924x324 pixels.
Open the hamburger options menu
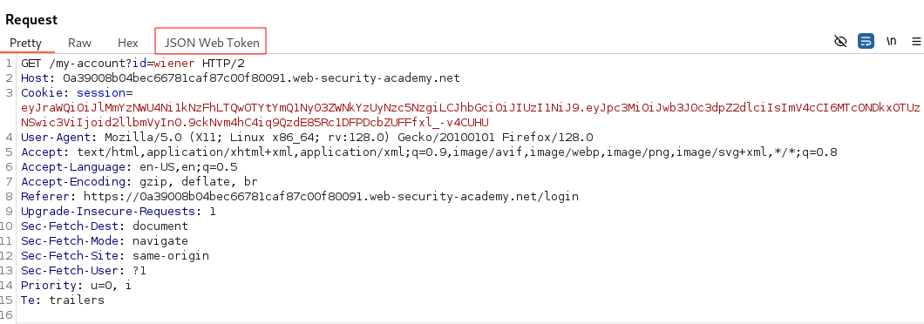916,41
